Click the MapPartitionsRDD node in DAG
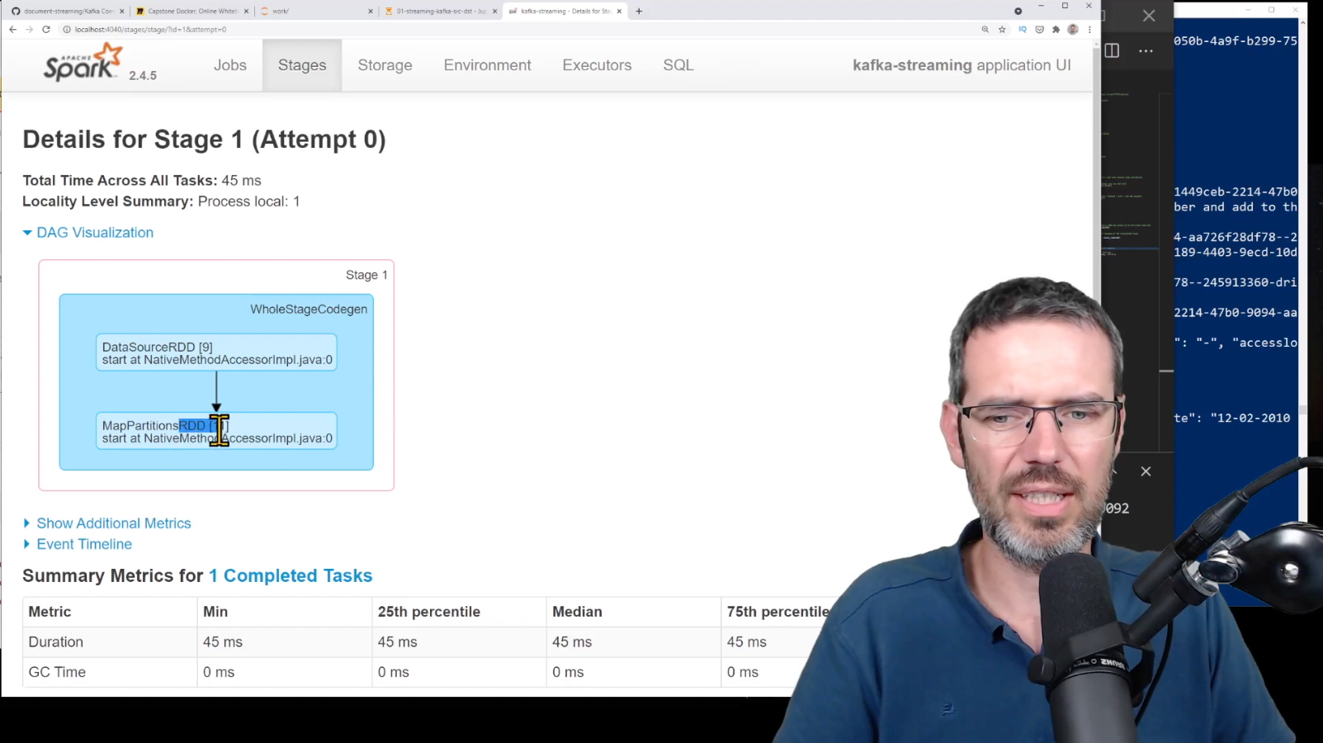 pos(216,431)
